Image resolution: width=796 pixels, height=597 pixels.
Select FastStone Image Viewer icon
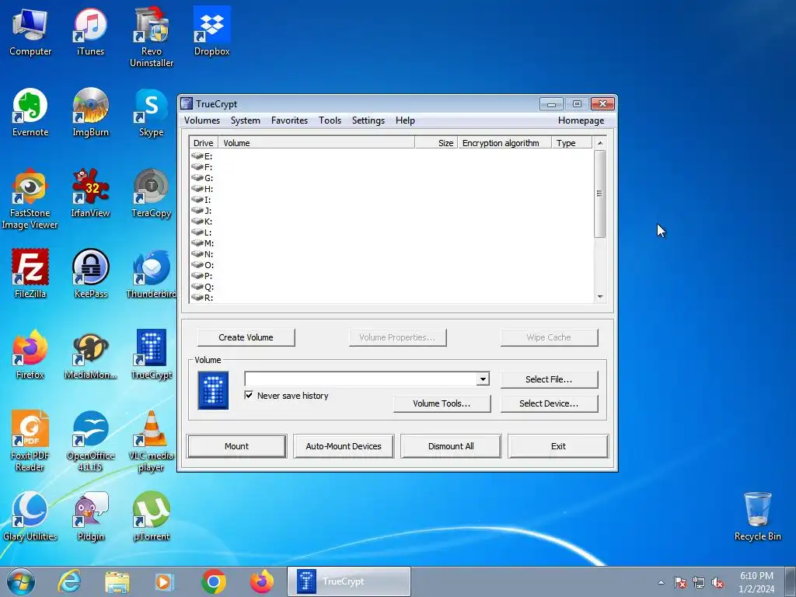coord(30,199)
